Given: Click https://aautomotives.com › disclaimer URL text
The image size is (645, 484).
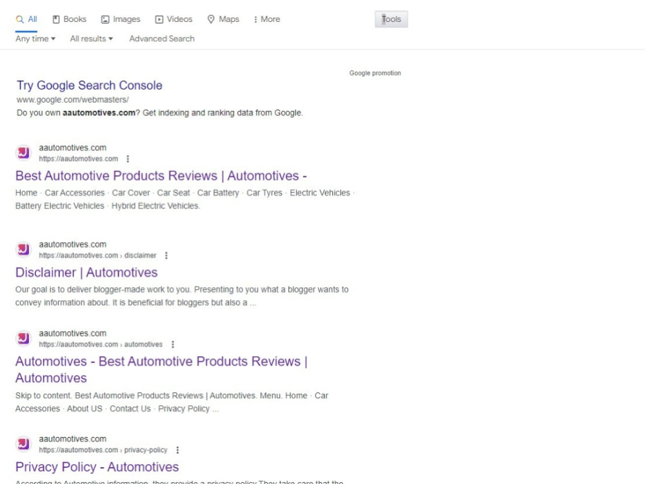Looking at the screenshot, I should coord(97,256).
